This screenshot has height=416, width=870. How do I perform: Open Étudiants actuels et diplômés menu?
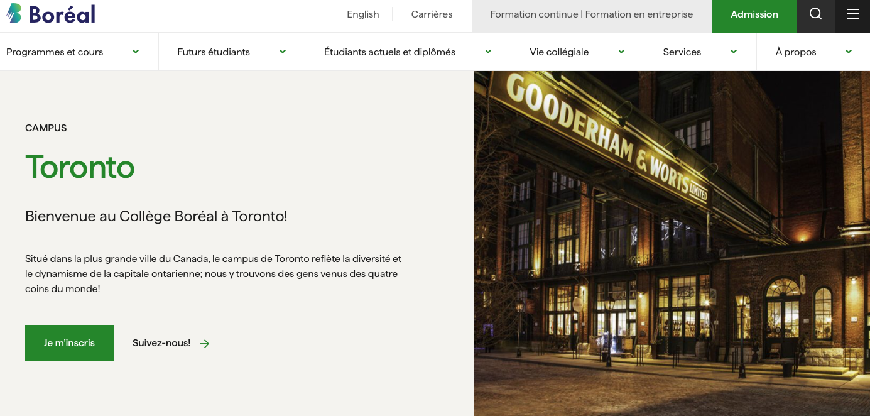pyautogui.click(x=389, y=52)
